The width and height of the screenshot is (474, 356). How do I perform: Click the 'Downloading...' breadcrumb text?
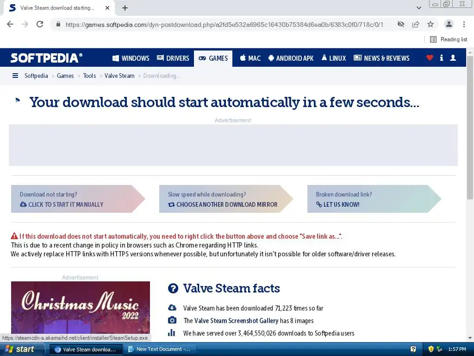coord(162,76)
